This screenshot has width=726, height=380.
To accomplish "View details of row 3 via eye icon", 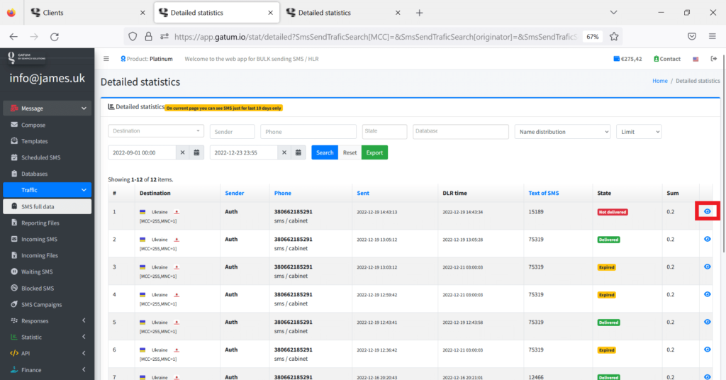I will coord(707,267).
